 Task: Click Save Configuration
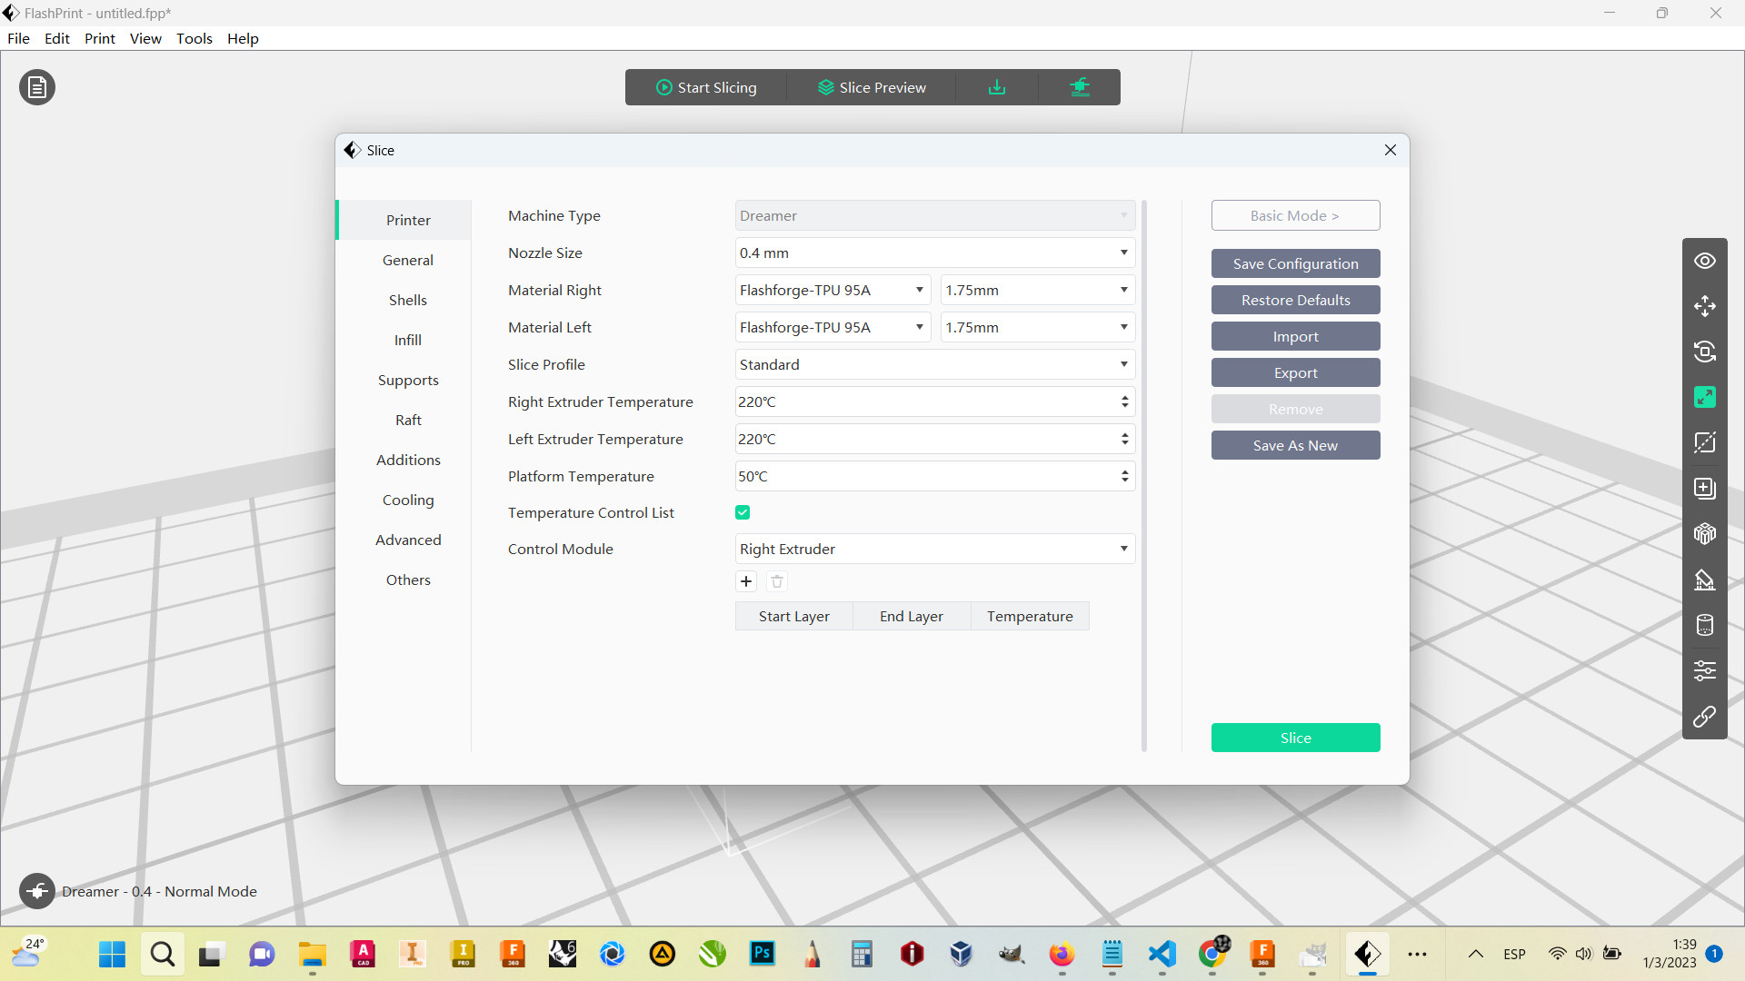click(x=1295, y=263)
